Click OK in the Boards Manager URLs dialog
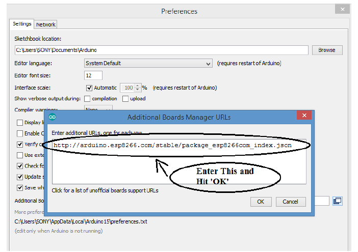 coord(261,202)
